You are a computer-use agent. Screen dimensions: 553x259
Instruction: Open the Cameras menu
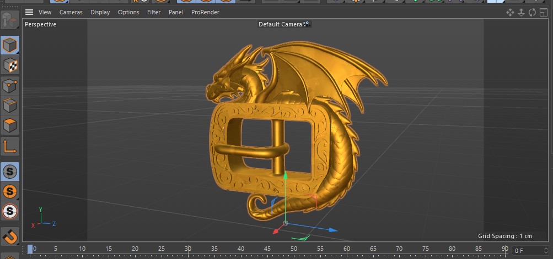click(71, 12)
